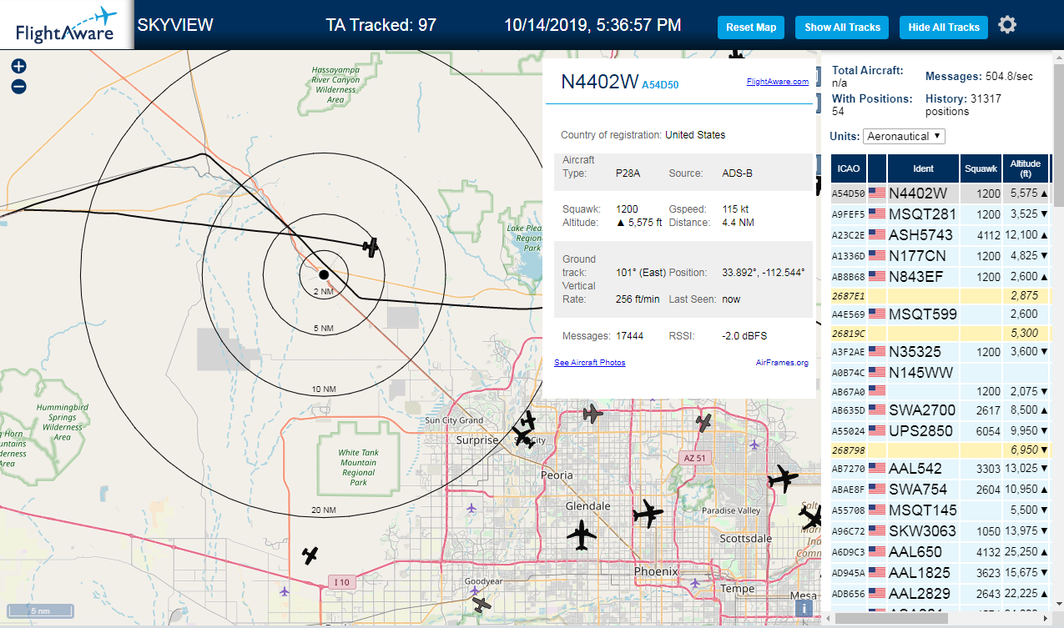The width and height of the screenshot is (1064, 628).
Task: Select the UPS2850 row
Action: point(940,431)
